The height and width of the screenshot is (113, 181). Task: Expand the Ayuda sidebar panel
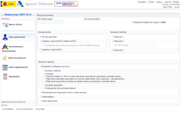click(18, 105)
